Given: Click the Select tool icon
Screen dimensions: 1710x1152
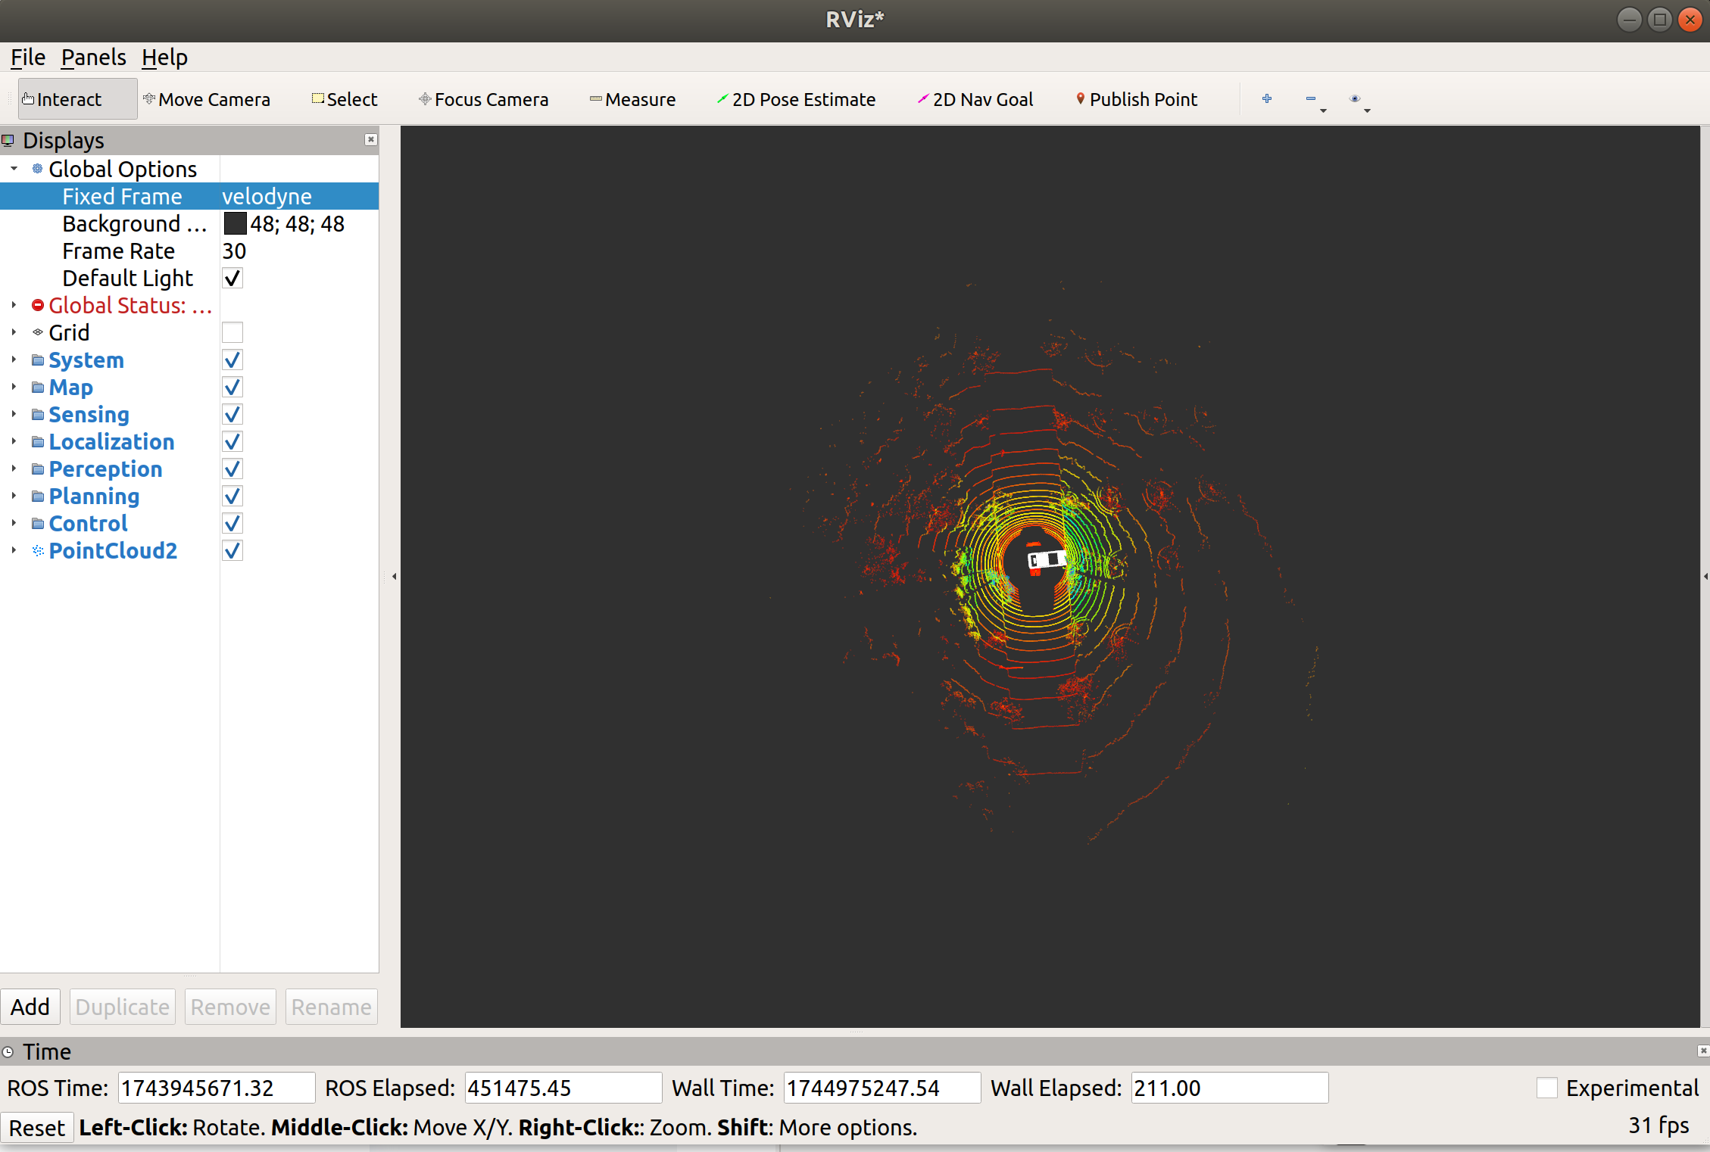Looking at the screenshot, I should pos(319,98).
